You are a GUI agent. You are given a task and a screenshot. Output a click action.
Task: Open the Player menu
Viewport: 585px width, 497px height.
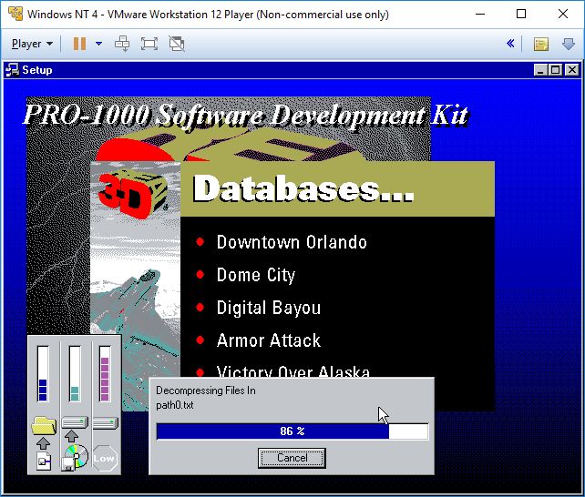(x=32, y=44)
